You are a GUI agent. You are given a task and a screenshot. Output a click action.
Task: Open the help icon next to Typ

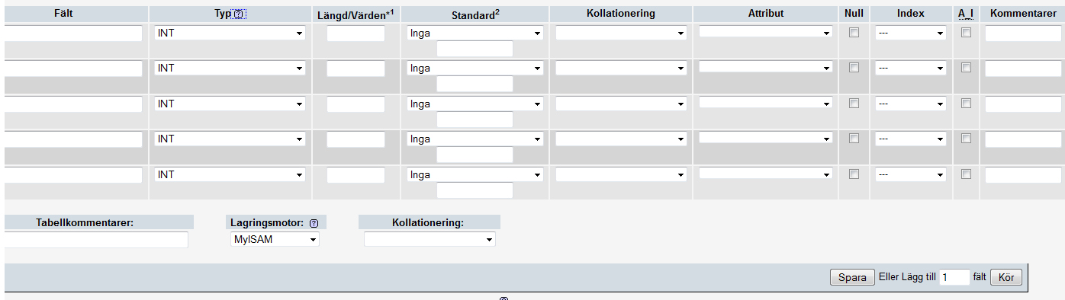[239, 14]
